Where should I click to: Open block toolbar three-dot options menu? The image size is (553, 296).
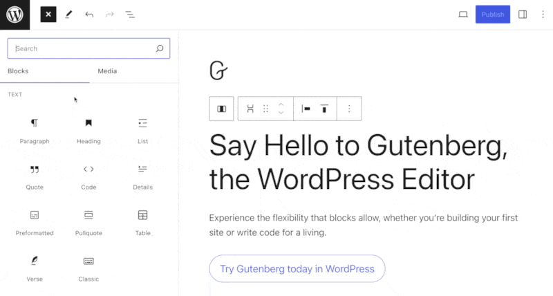click(349, 109)
